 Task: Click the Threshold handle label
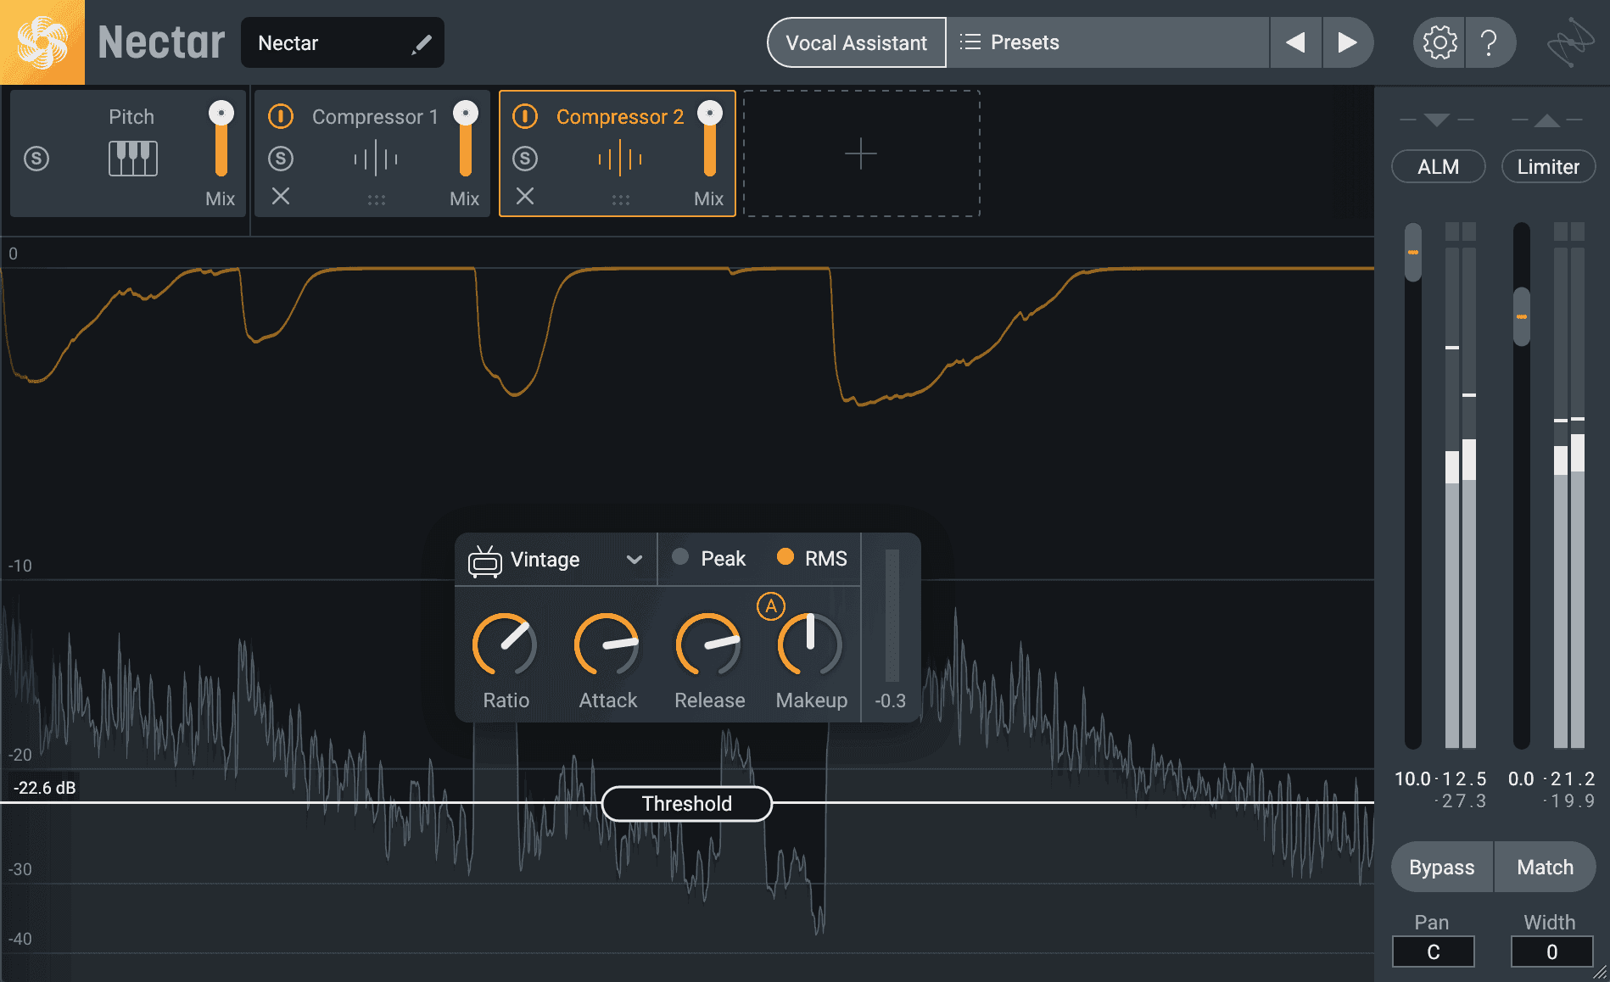[687, 803]
